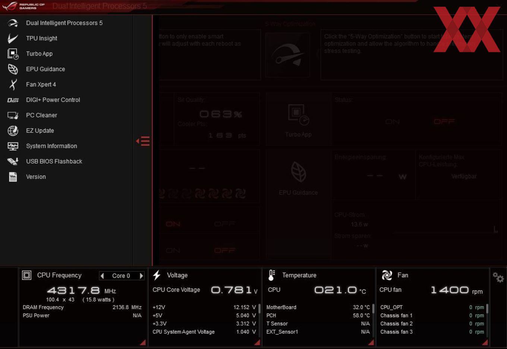Open DIGI+ Power Control menu item
Viewport: 507px width, 349px height.
click(x=53, y=100)
